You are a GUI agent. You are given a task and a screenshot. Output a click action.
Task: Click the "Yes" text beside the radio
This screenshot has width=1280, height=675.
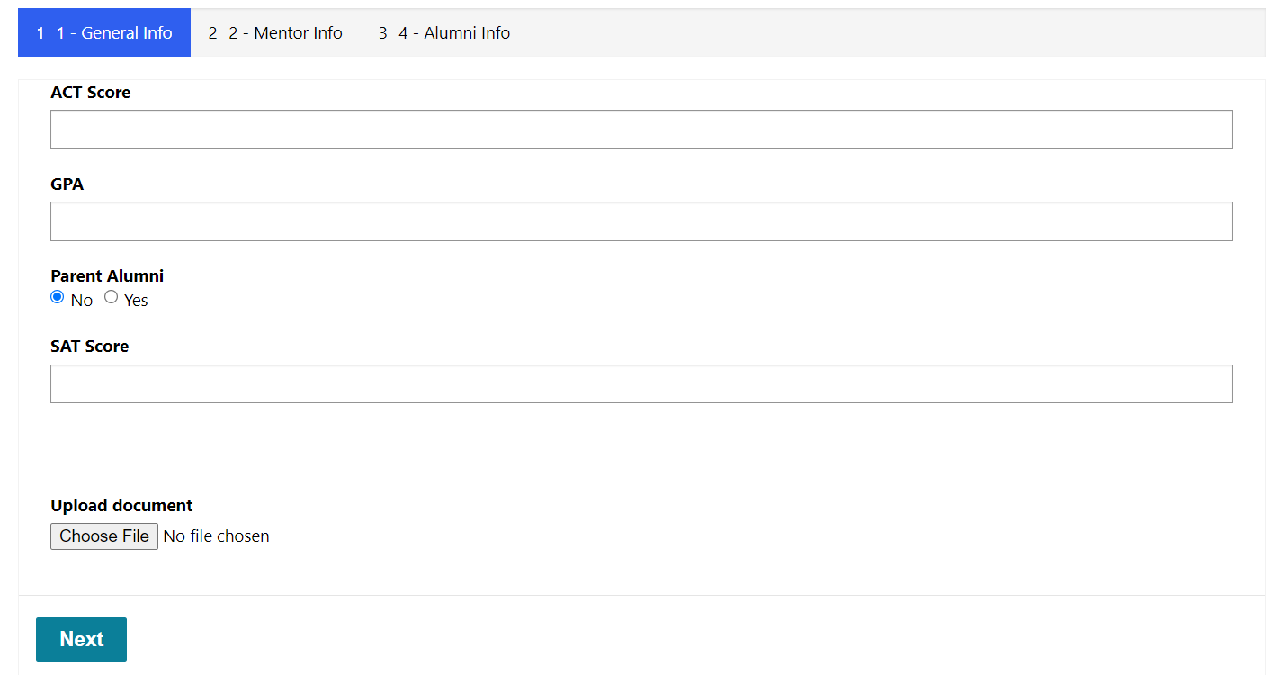136,301
